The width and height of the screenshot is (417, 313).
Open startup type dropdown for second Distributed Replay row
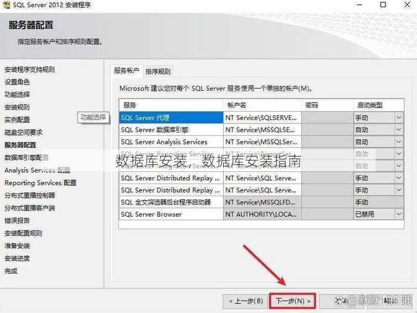399,190
